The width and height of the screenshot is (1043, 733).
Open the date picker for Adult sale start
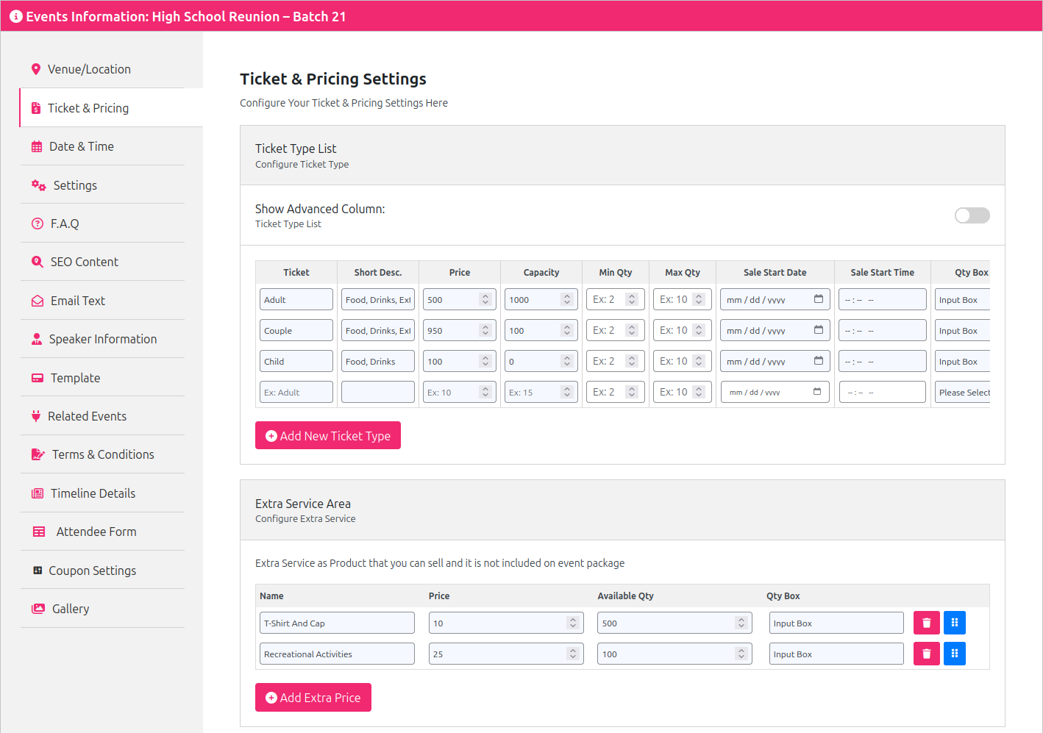(818, 299)
